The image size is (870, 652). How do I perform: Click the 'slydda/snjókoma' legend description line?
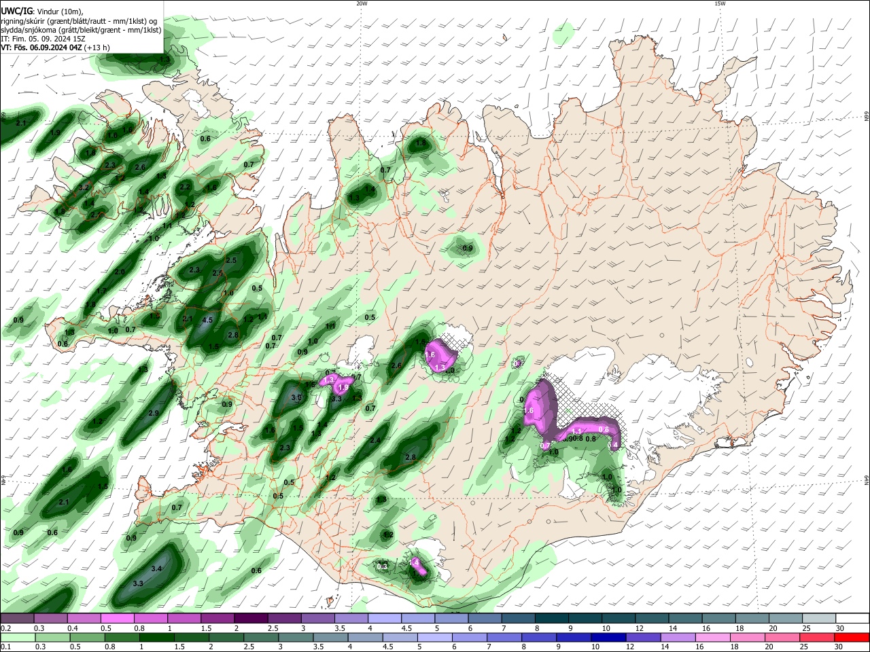(x=81, y=30)
